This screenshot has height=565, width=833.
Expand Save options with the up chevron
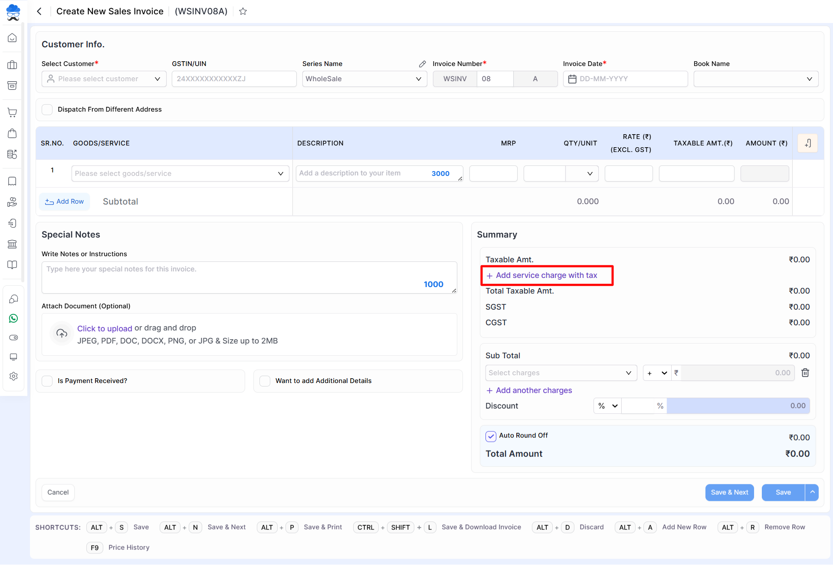click(812, 492)
